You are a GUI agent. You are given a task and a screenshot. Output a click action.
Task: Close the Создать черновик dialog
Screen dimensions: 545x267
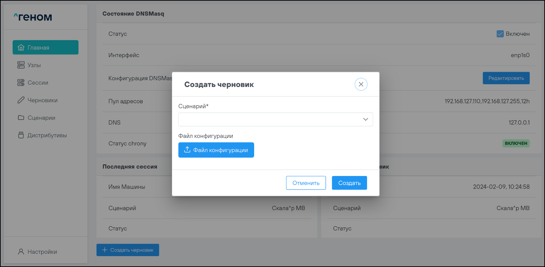pos(361,84)
